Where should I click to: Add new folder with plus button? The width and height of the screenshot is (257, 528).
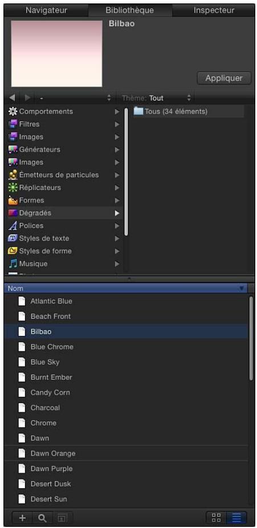[x=22, y=518]
